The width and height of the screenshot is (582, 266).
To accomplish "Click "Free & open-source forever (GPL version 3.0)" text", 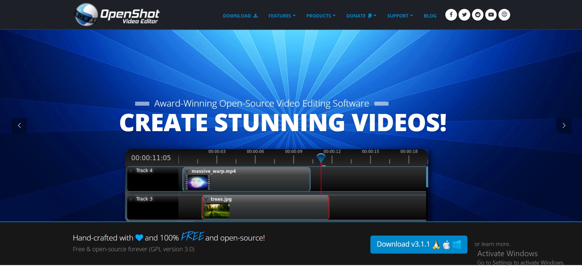I will (x=134, y=249).
